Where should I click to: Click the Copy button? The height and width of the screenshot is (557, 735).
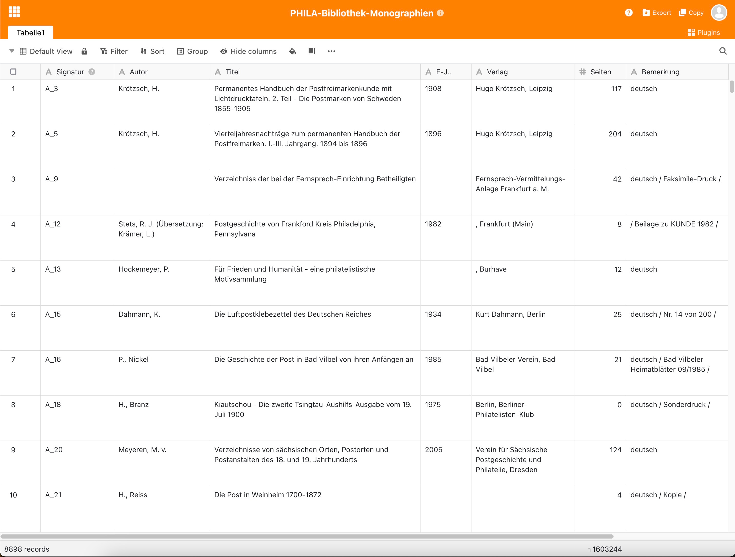pyautogui.click(x=691, y=13)
